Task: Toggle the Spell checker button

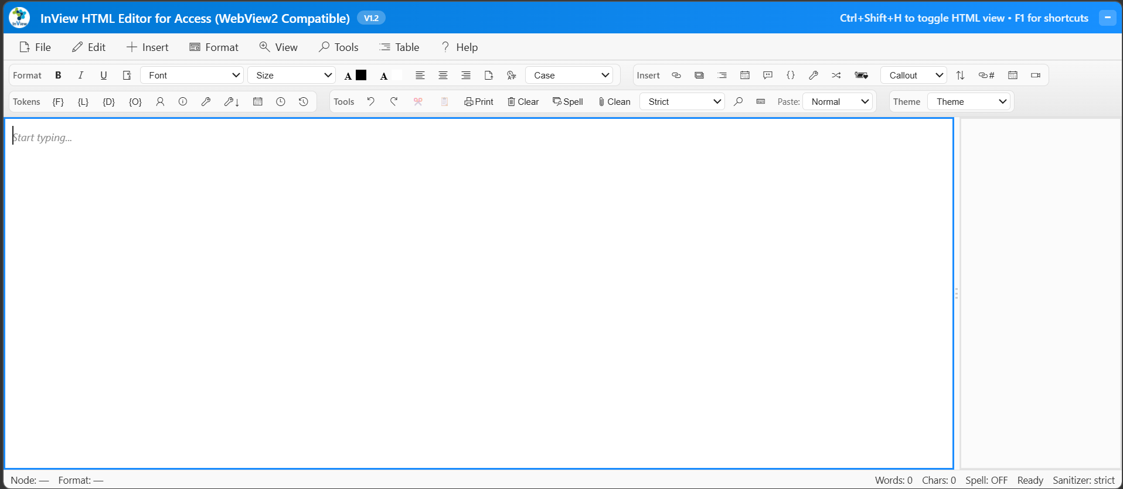Action: point(568,101)
